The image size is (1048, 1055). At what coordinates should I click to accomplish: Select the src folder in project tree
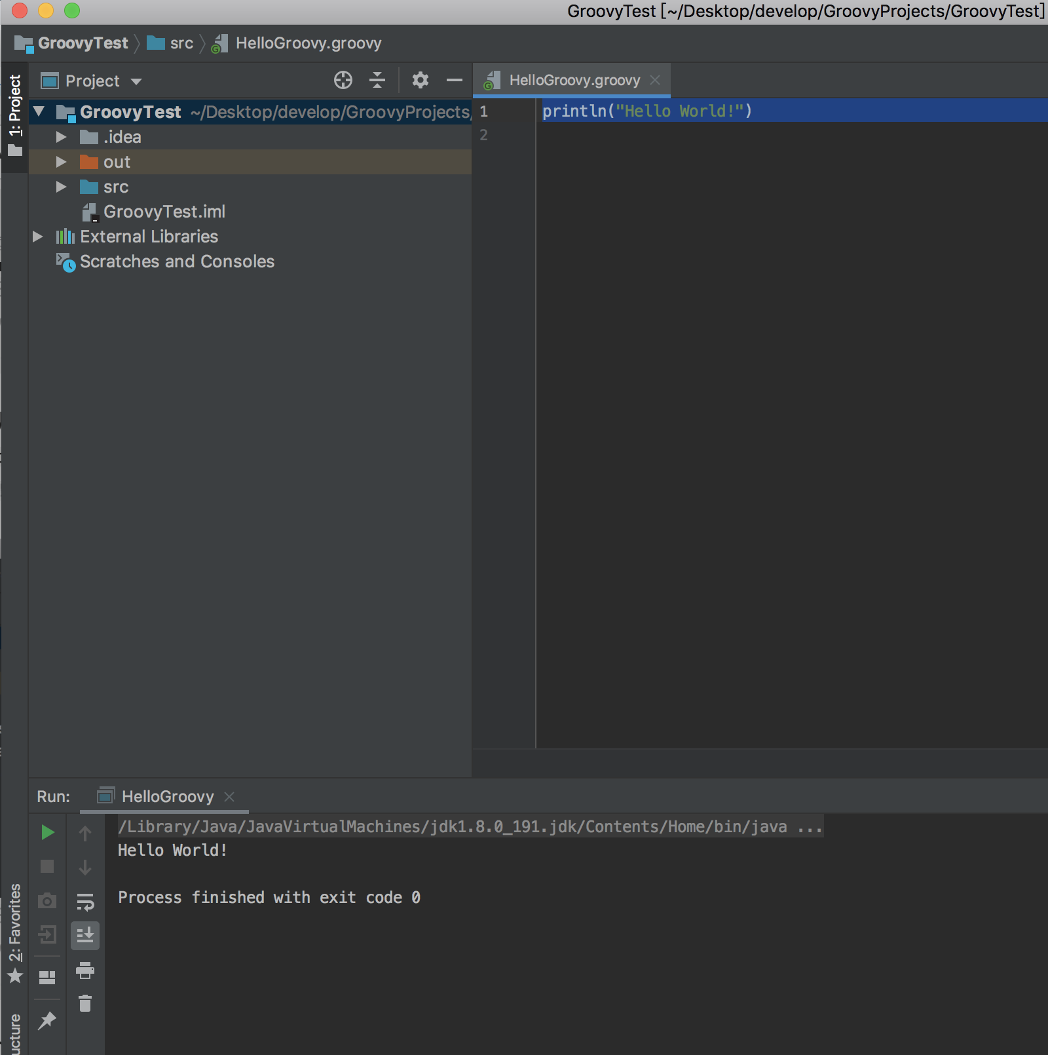tap(116, 187)
